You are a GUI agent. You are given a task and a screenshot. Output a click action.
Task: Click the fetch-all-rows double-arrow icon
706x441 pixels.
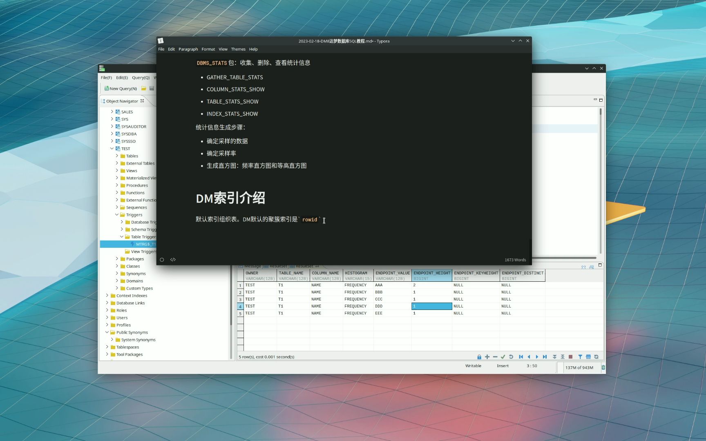pyautogui.click(x=554, y=356)
